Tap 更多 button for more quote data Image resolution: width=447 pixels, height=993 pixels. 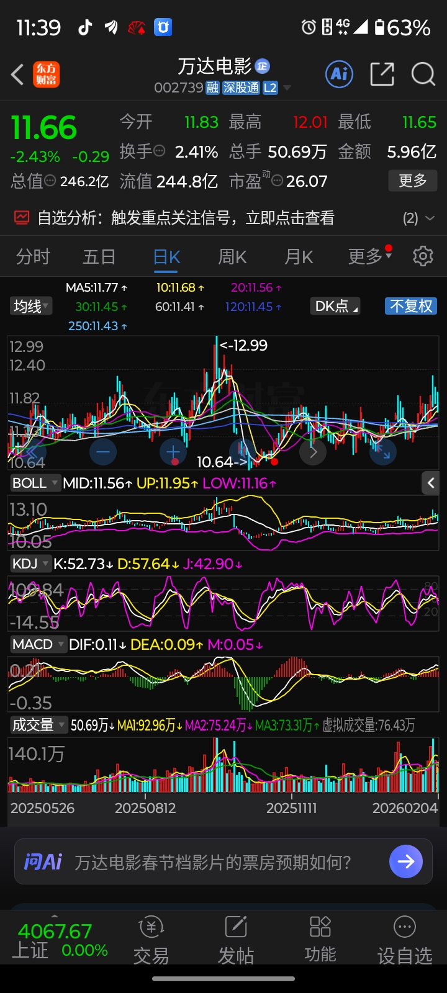(x=413, y=181)
